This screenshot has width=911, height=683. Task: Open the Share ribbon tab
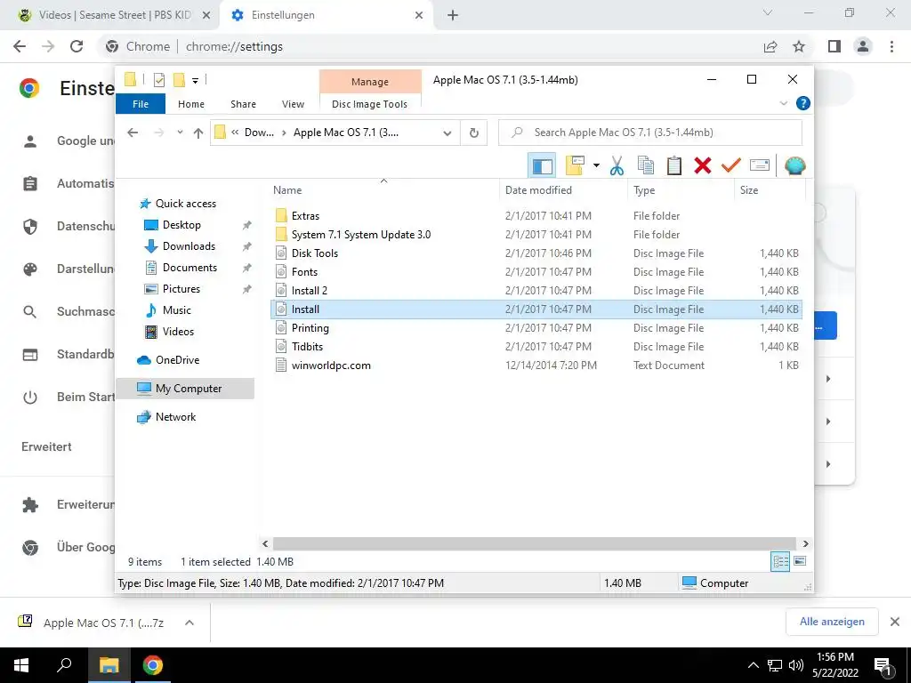pos(243,104)
